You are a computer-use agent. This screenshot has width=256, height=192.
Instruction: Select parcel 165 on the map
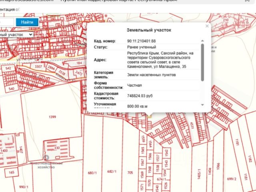coord(12,172)
